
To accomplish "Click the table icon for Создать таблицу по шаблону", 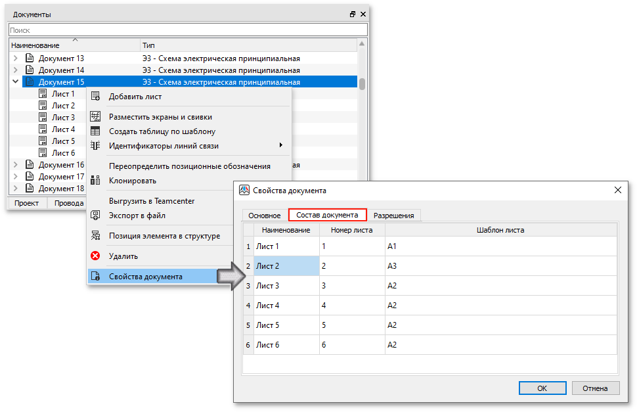I will [95, 131].
